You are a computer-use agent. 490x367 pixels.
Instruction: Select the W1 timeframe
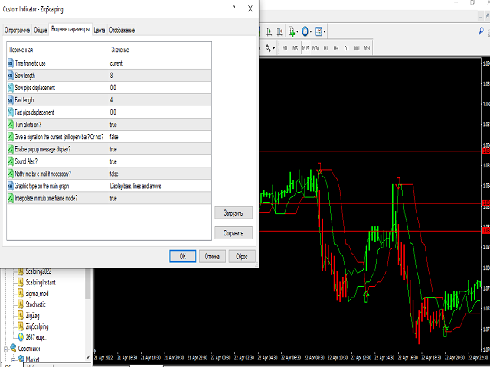pos(357,48)
